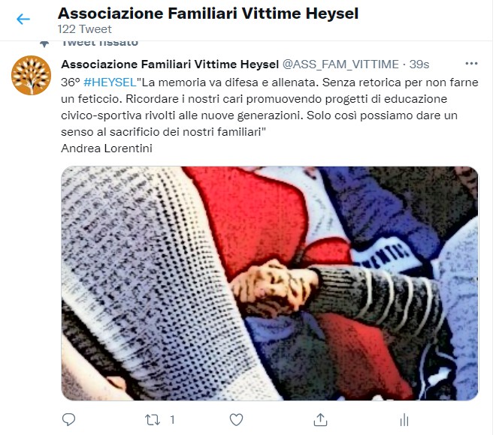Click the orange tree profile avatar
Image resolution: width=496 pixels, height=435 pixels.
pyautogui.click(x=31, y=76)
